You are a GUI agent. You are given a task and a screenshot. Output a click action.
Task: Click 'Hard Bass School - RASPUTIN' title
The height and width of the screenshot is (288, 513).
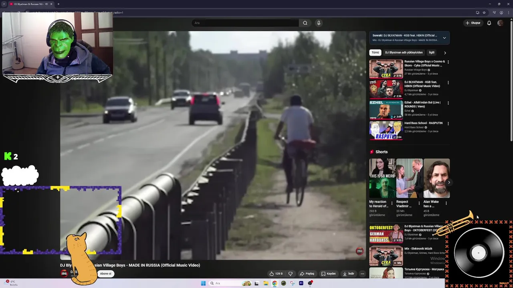(x=423, y=123)
